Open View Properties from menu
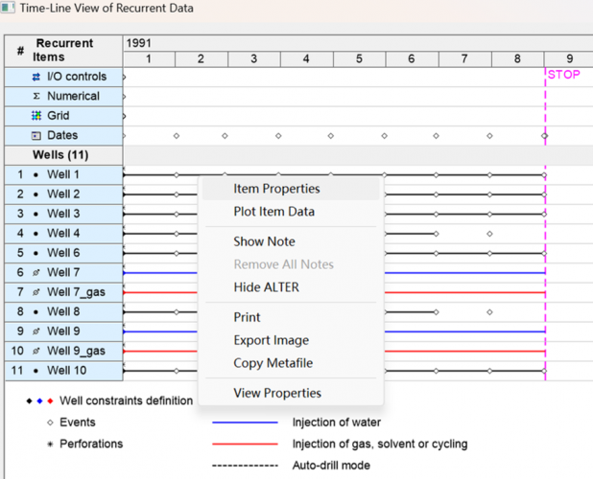The image size is (593, 479). click(x=276, y=393)
